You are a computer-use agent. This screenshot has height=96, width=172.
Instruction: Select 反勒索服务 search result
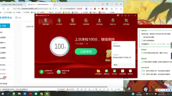116,46
